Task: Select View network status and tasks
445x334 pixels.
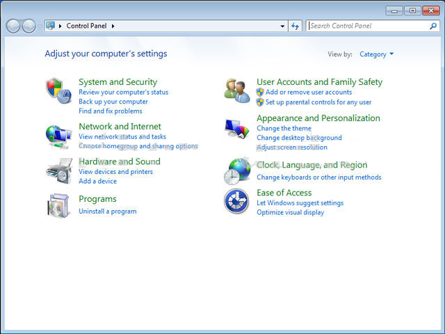Action: (x=122, y=136)
